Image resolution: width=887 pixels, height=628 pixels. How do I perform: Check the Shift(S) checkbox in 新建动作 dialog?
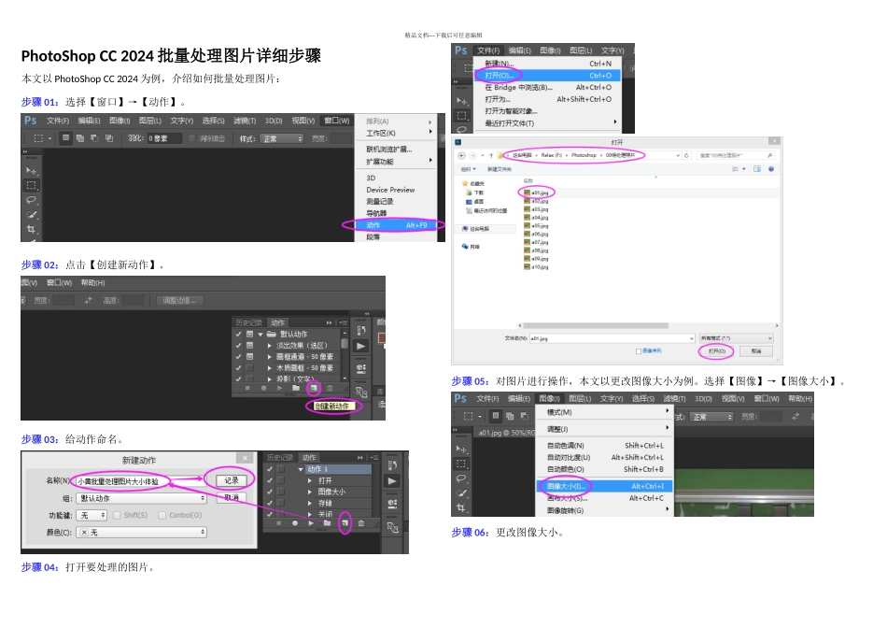coord(117,515)
